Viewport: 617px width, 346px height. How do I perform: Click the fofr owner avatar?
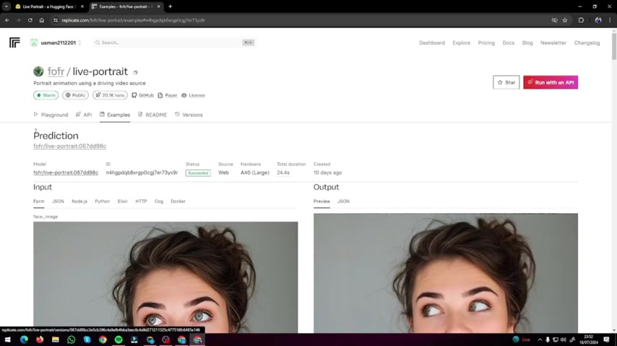38,71
